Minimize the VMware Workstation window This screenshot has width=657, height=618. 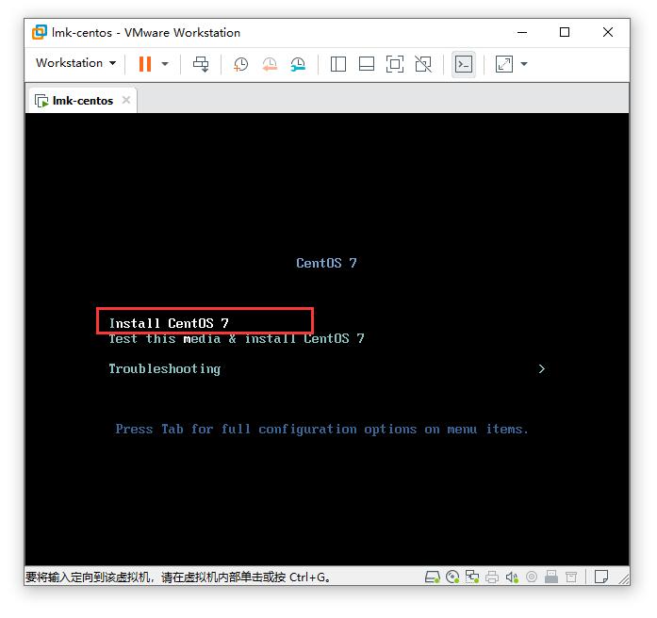pyautogui.click(x=522, y=32)
